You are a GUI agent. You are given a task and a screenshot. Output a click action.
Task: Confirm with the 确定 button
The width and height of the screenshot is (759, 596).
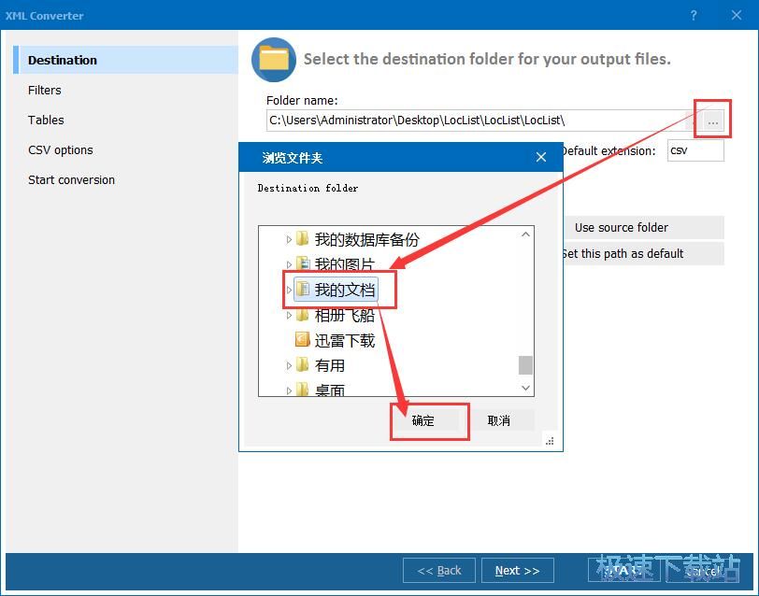(x=423, y=420)
